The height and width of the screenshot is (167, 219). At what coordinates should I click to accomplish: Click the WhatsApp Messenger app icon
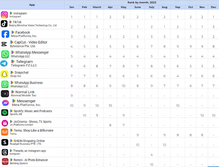5,54
